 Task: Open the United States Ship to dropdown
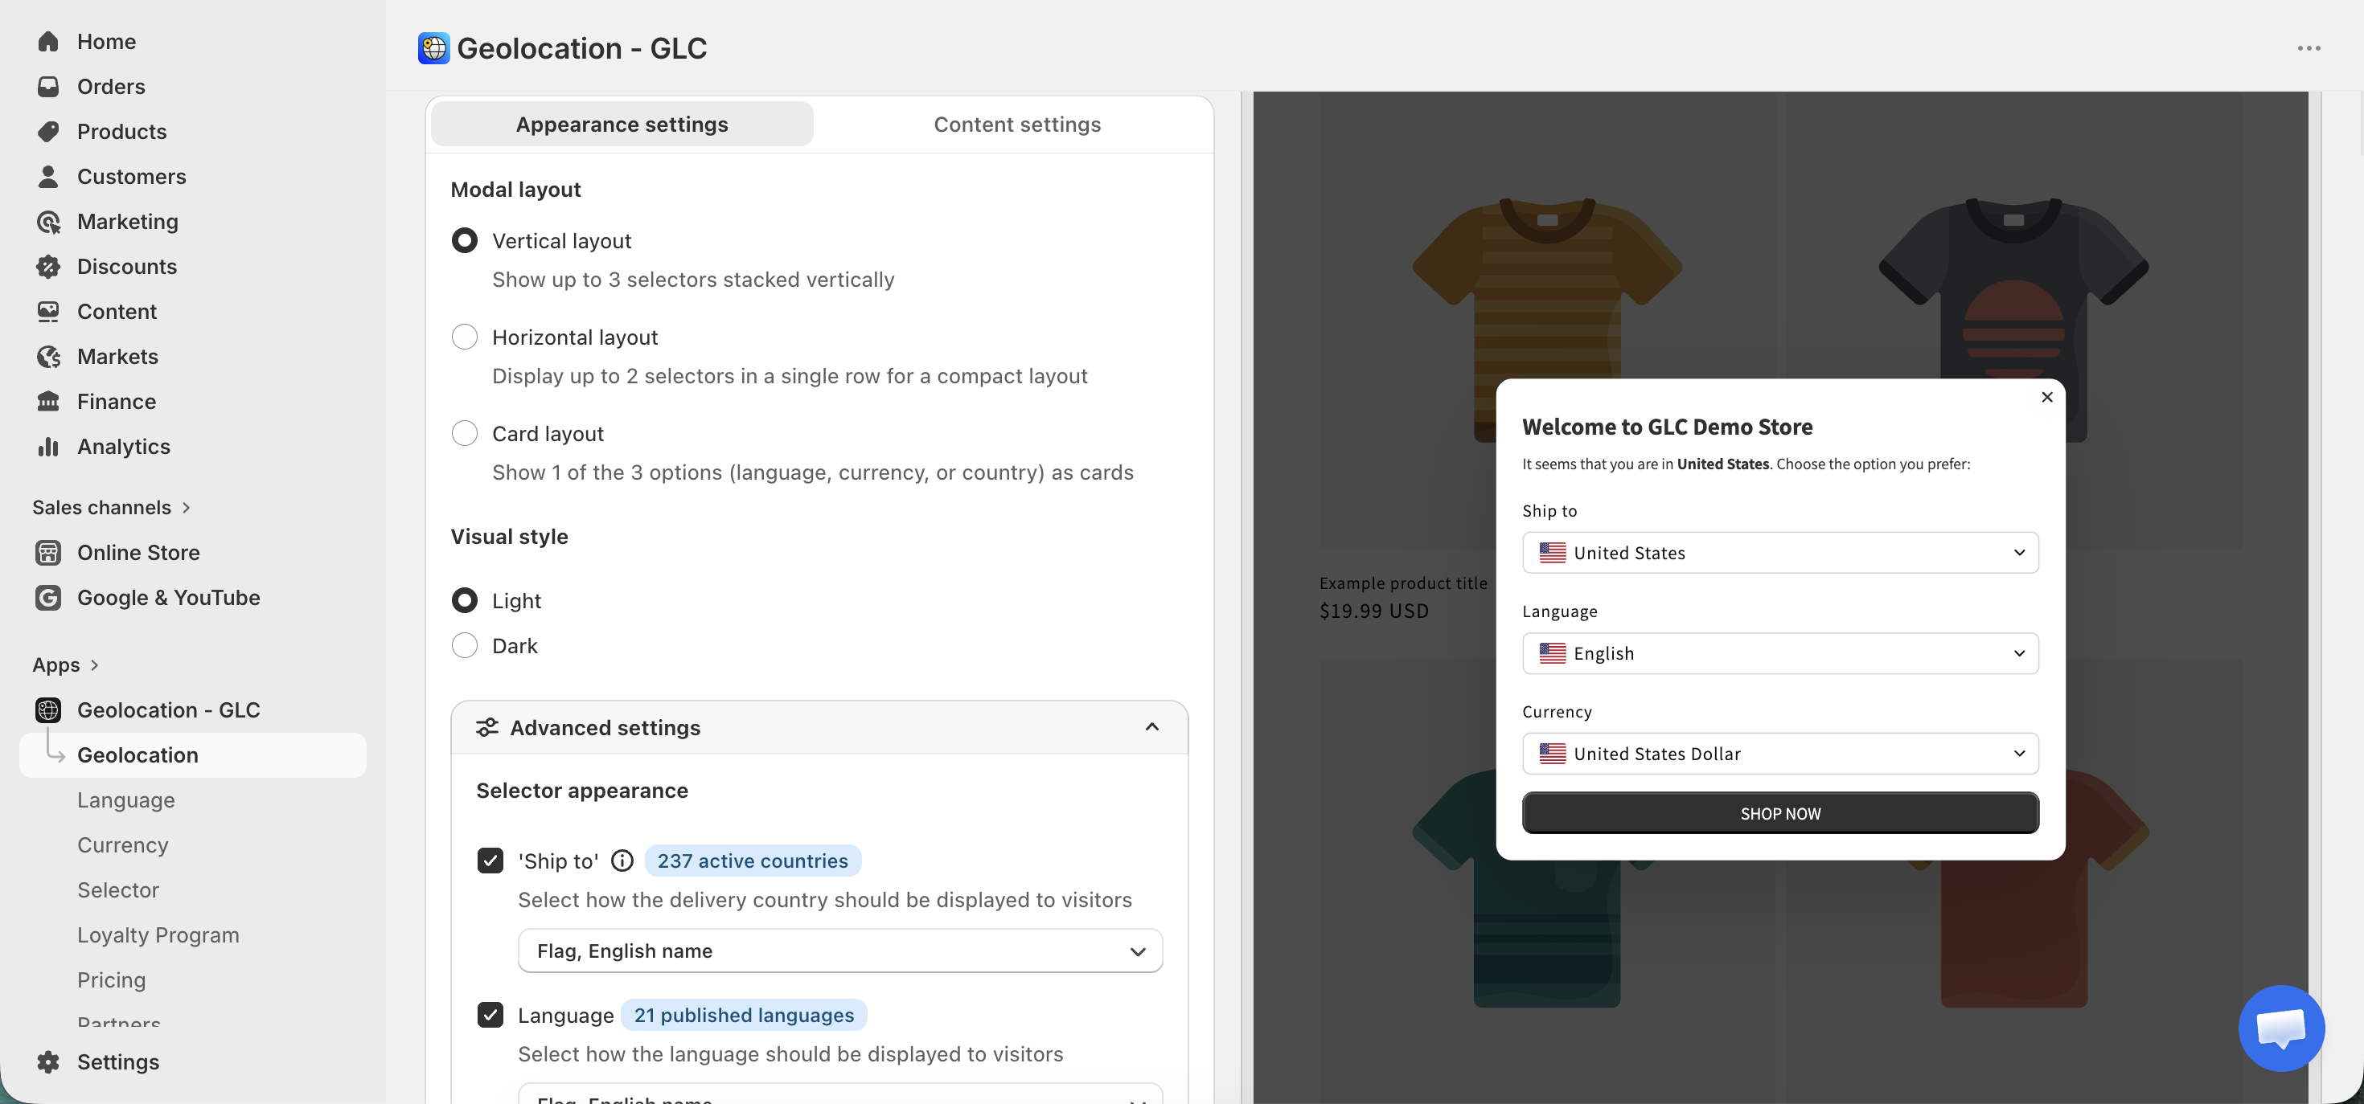1780,552
